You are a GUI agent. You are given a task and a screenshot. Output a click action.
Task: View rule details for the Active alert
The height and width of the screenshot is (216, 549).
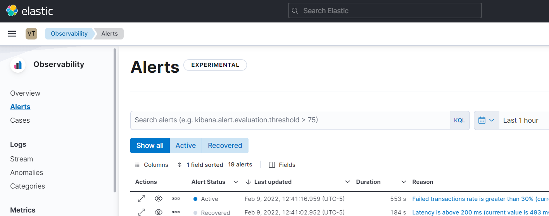click(x=158, y=199)
